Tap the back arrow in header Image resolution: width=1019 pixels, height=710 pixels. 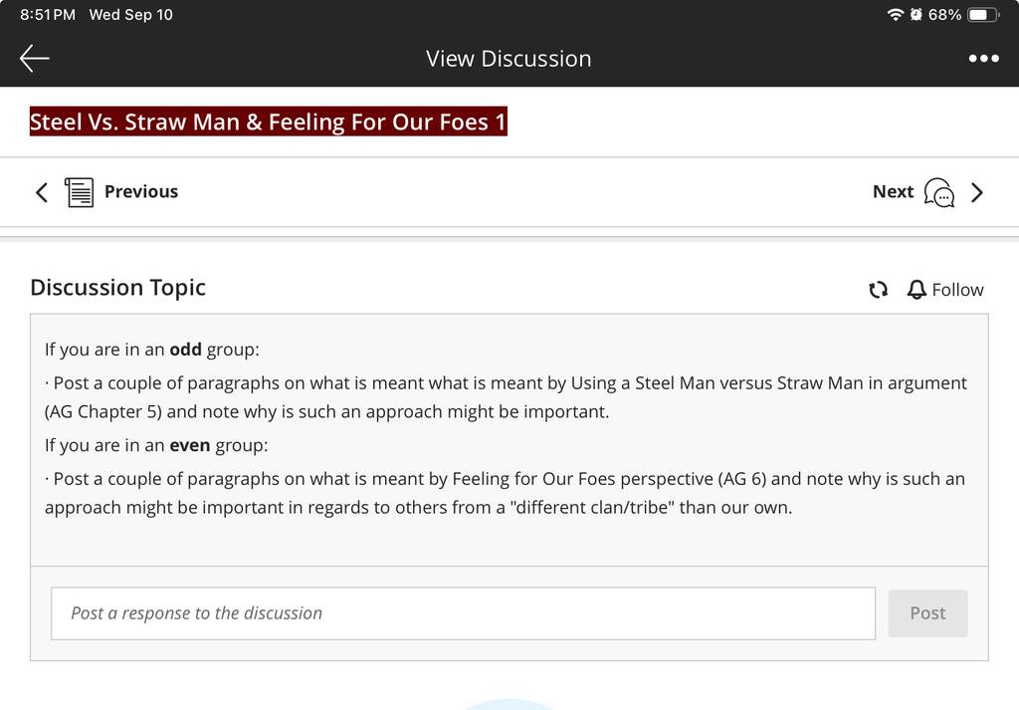coord(35,59)
